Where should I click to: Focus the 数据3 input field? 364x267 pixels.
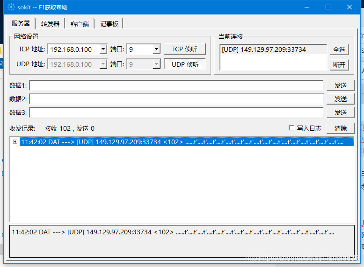[176, 112]
